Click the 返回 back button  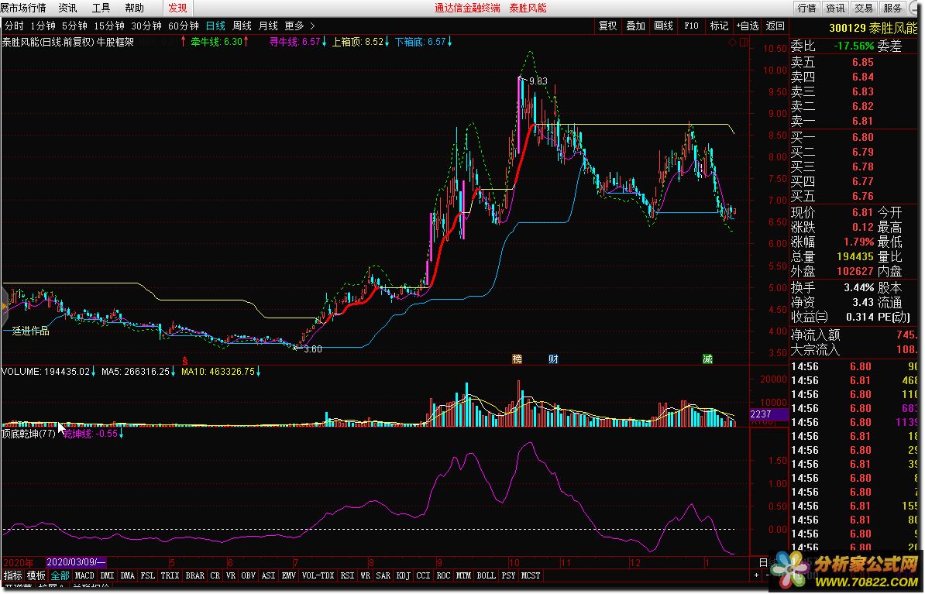pos(775,26)
